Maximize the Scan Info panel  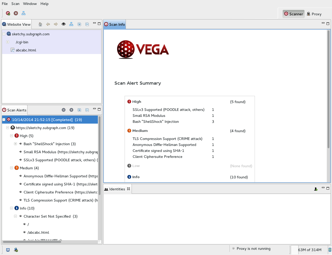328,24
